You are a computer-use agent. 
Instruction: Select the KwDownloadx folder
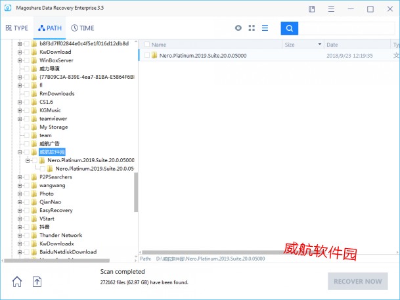[56, 244]
